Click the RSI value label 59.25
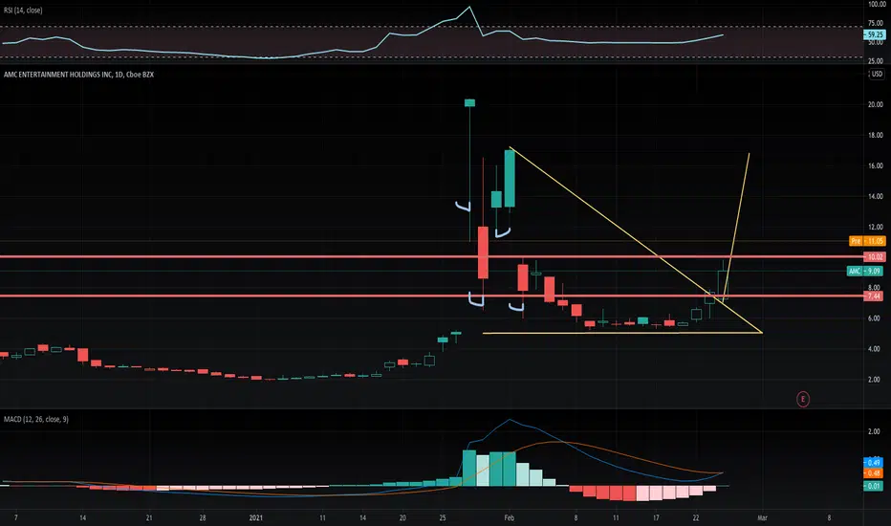 click(x=874, y=34)
